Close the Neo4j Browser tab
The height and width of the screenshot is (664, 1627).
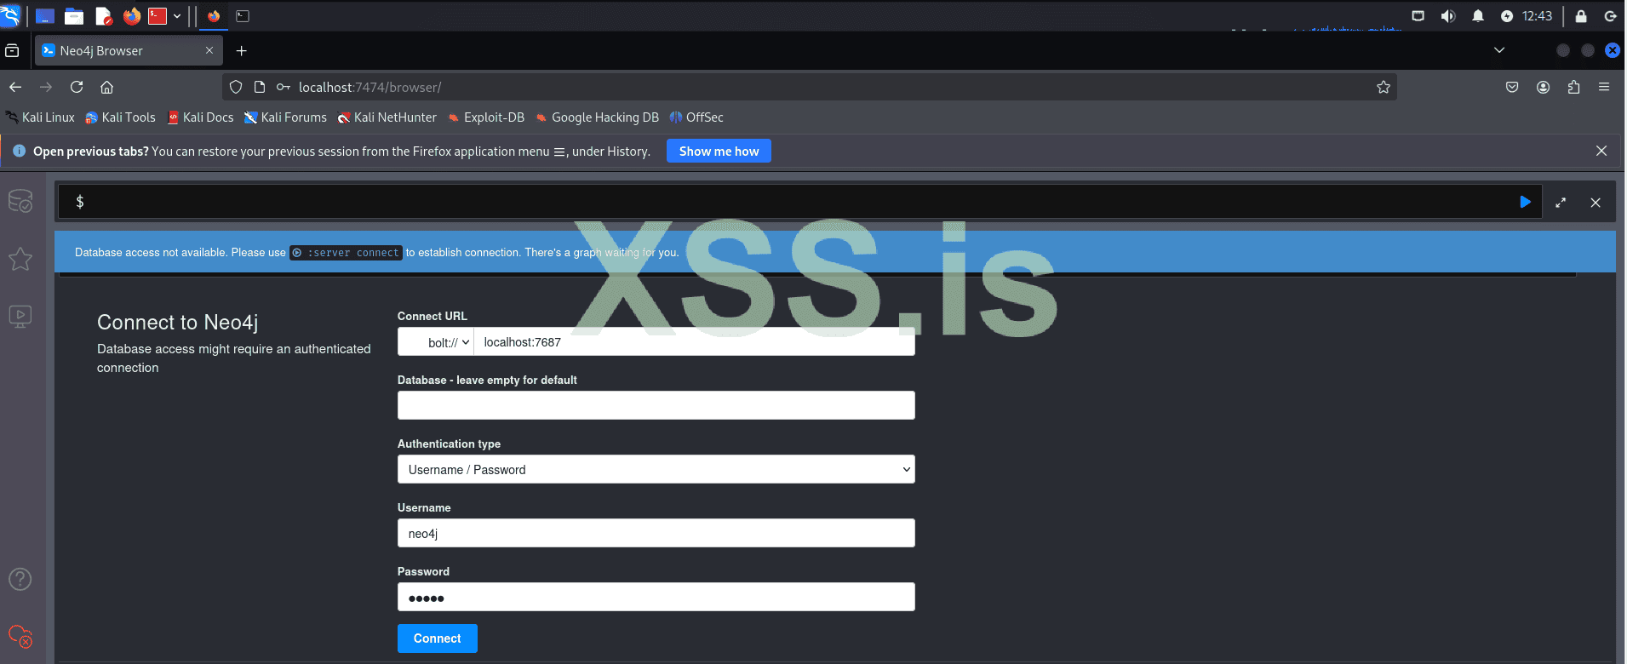pyautogui.click(x=209, y=51)
